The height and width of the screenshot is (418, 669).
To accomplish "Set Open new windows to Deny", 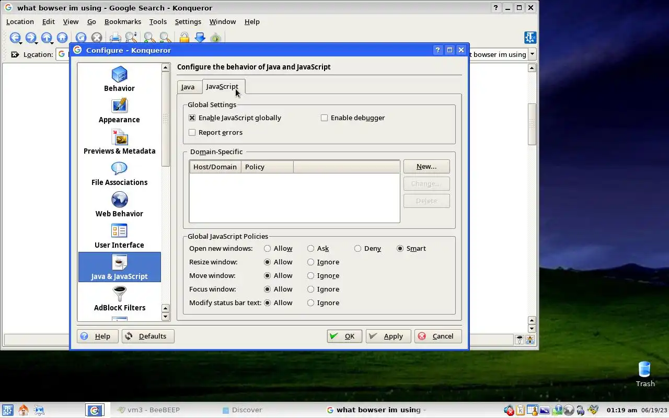I will click(x=357, y=249).
